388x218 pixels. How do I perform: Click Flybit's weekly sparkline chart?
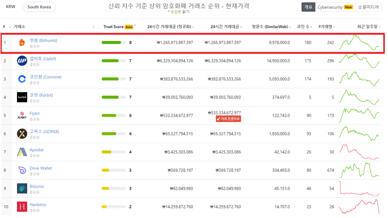click(359, 115)
